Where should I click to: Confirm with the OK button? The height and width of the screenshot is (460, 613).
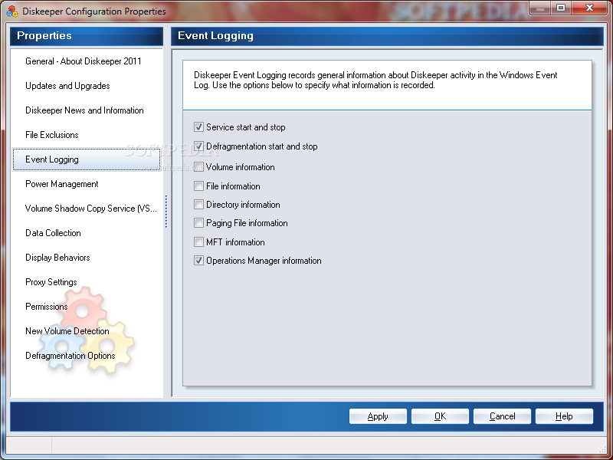440,416
